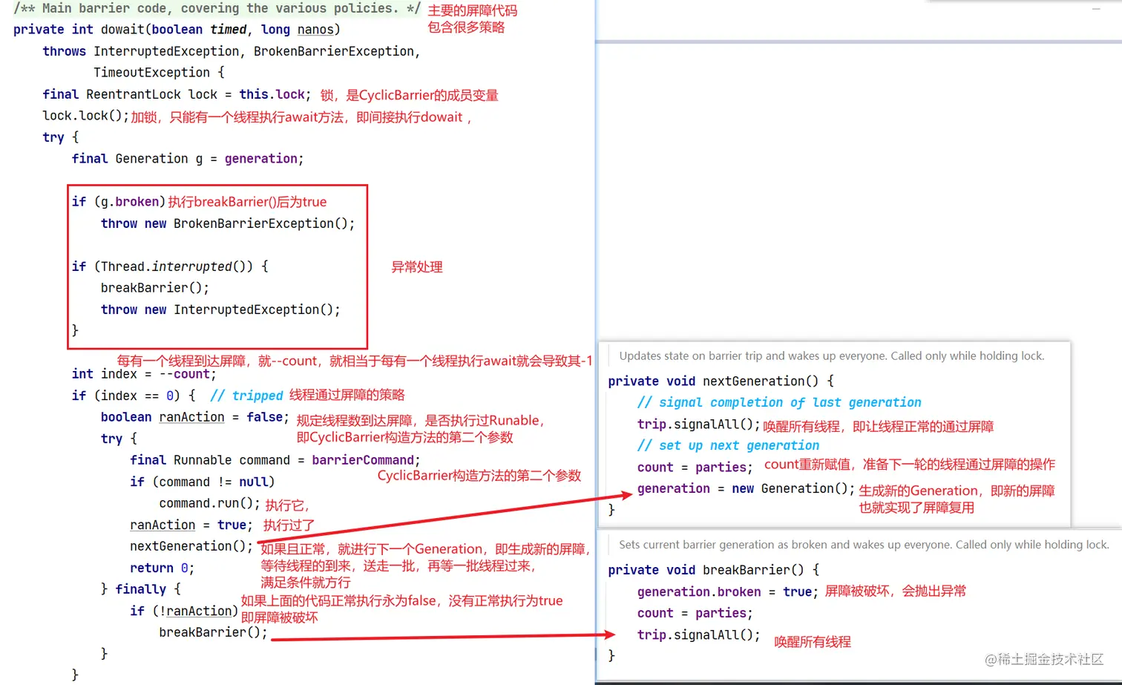Click 'Updates state on barrier trip' doc text
1122x685 pixels.
(832, 356)
